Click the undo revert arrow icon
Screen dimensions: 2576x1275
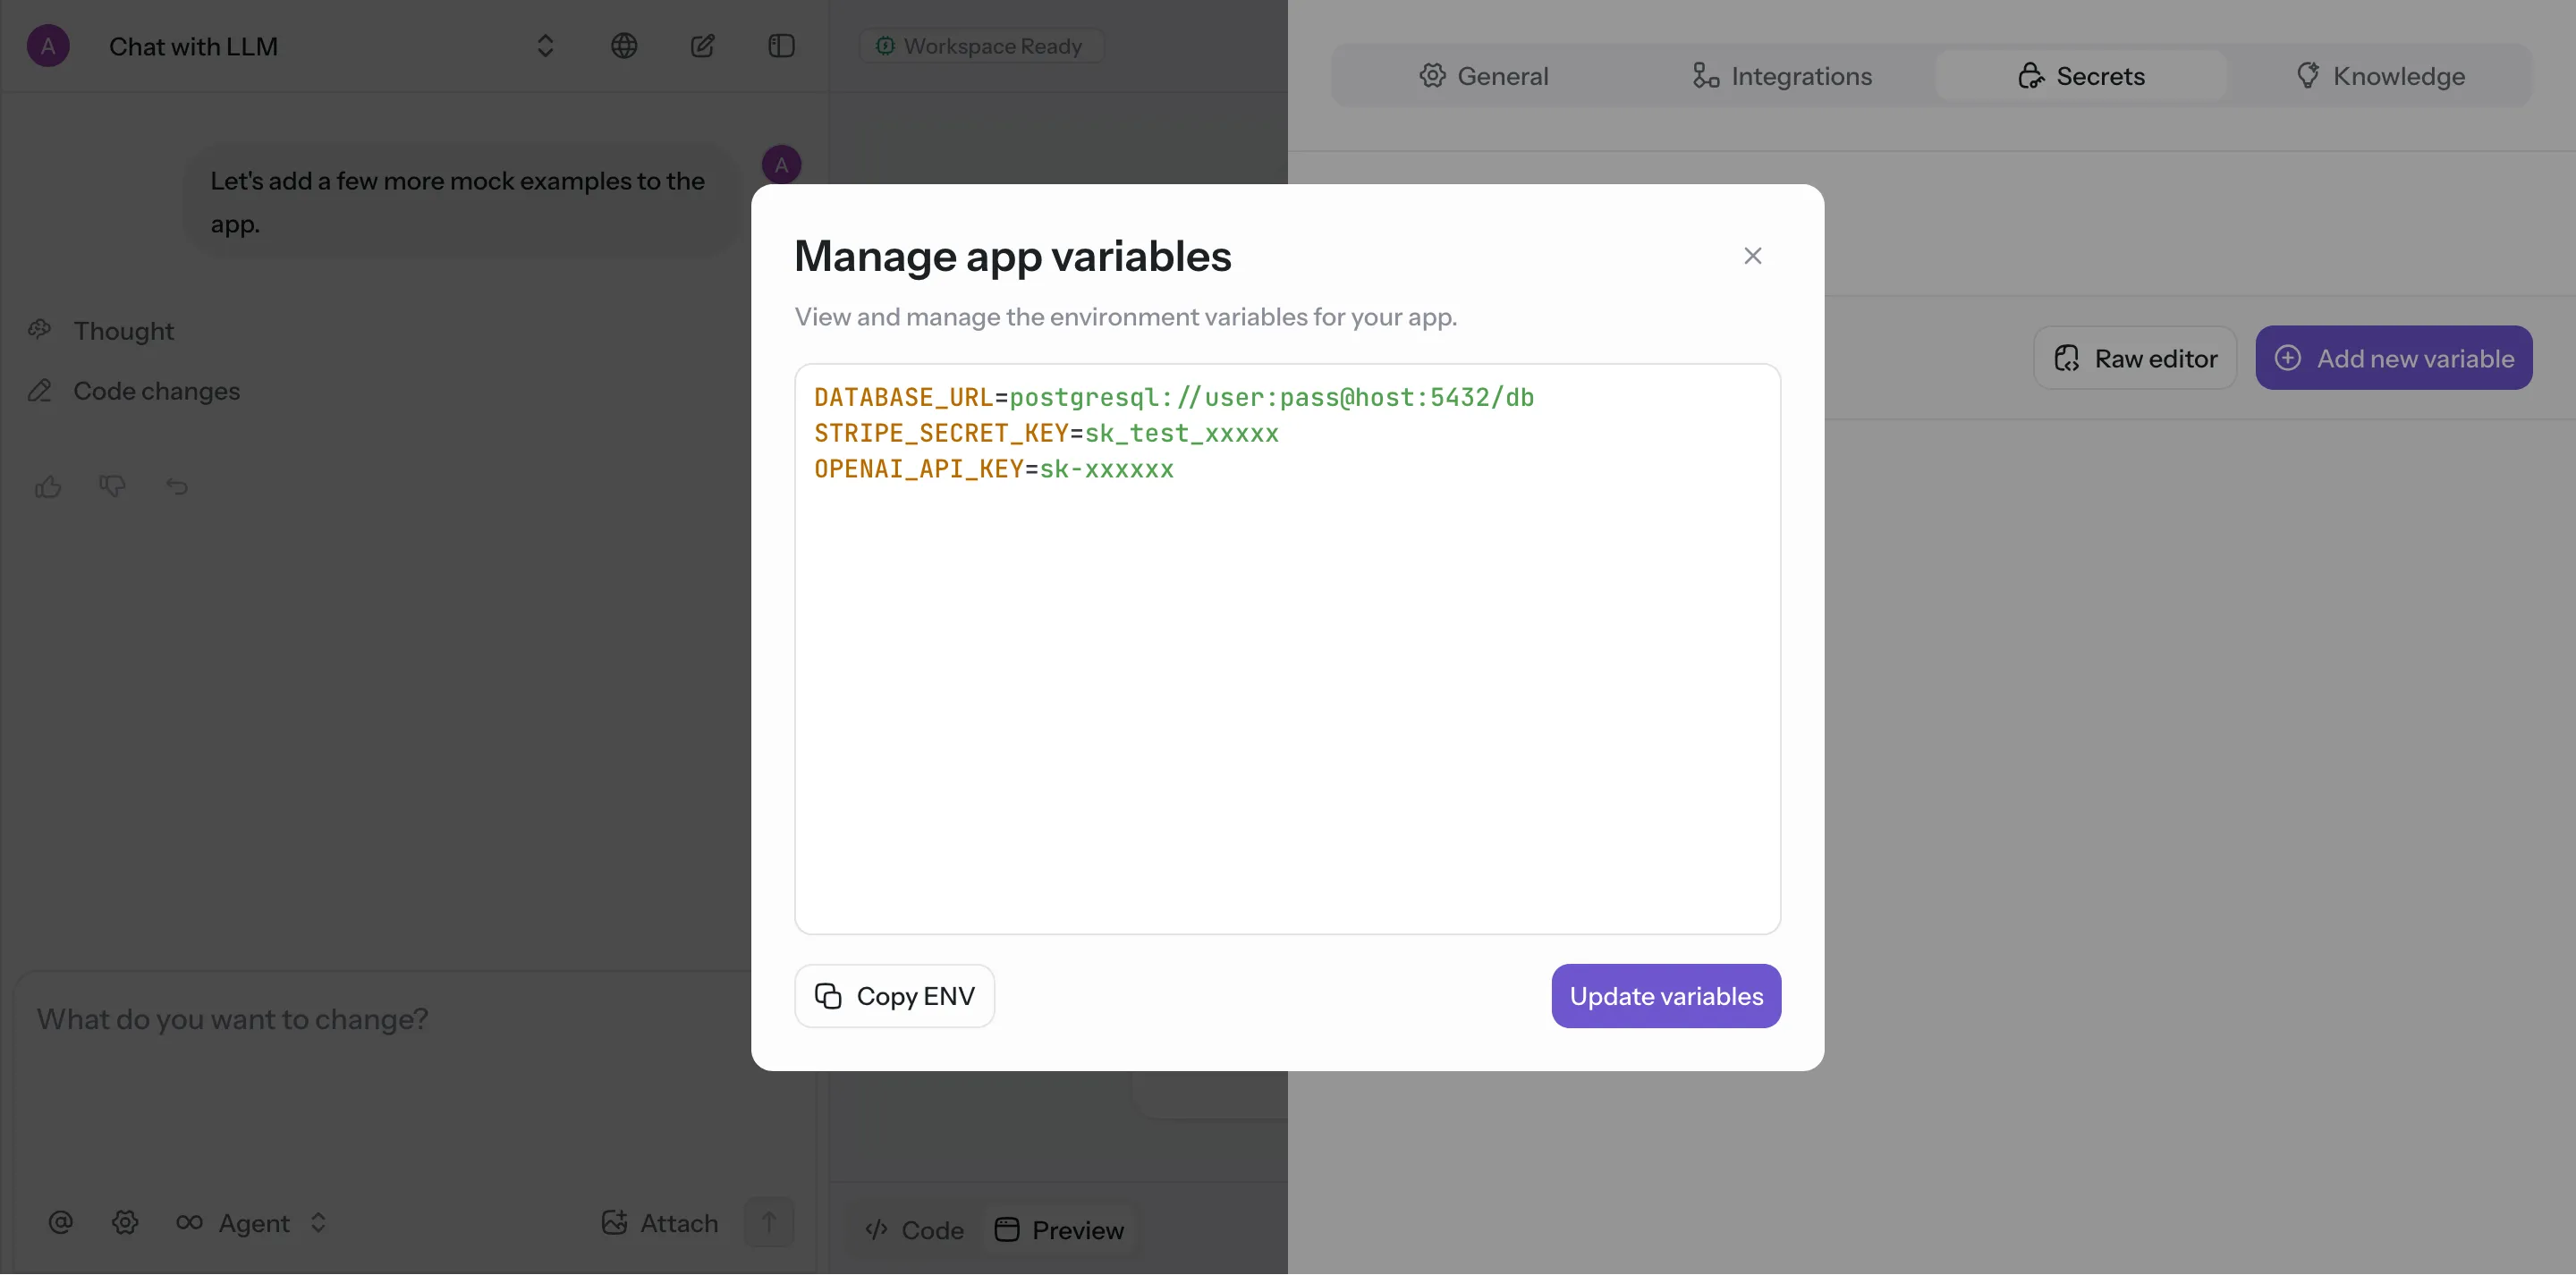(x=177, y=487)
